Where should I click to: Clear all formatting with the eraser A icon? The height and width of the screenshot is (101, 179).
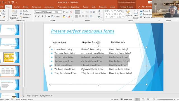71,12
